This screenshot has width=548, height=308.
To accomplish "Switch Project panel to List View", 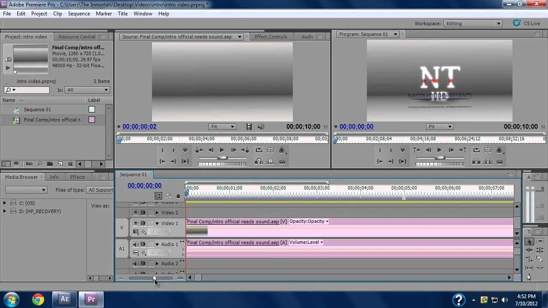I will [6, 164].
